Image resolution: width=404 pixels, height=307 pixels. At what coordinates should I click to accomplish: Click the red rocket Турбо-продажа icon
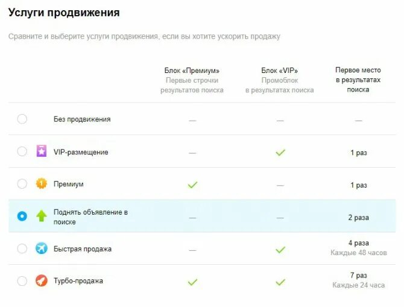[x=42, y=280]
